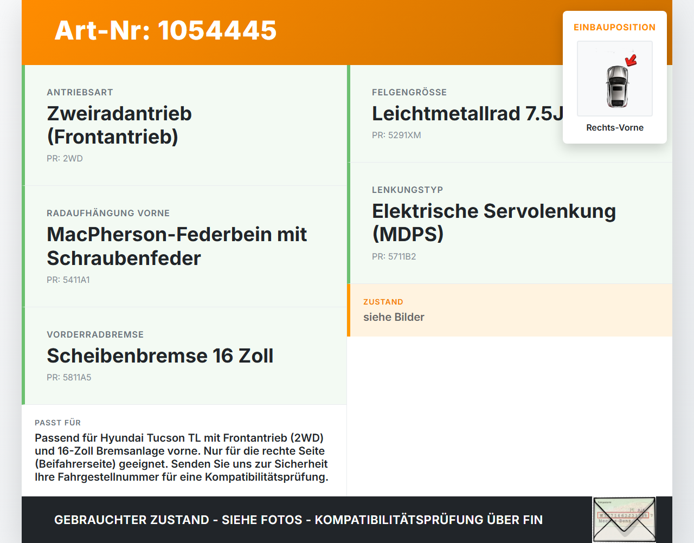Click the ANTRIEBSART category label
Viewport: 694px width, 543px height.
tap(80, 92)
